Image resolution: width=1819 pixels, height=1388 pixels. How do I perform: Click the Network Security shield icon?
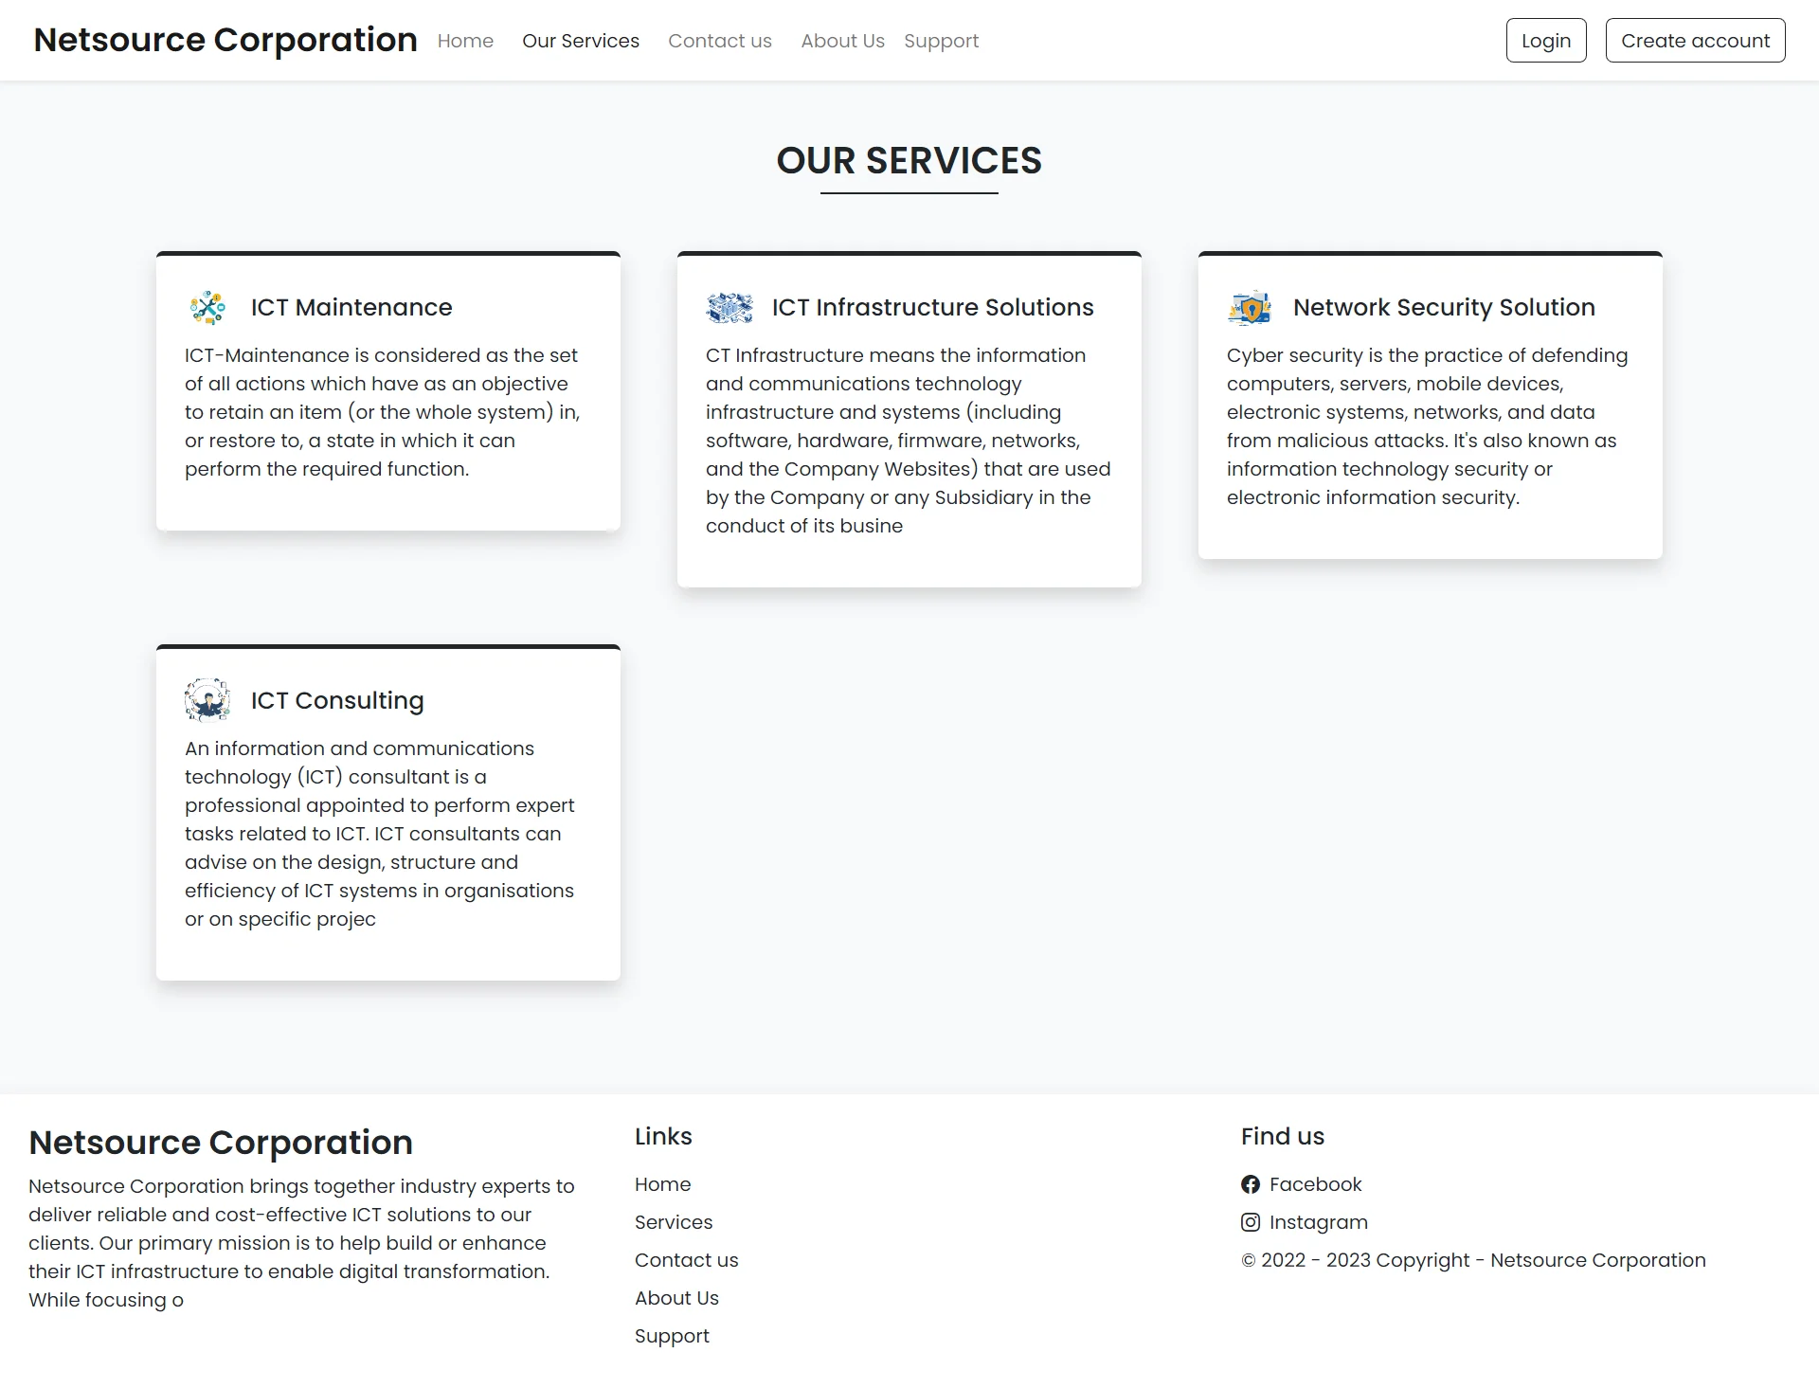pos(1250,308)
